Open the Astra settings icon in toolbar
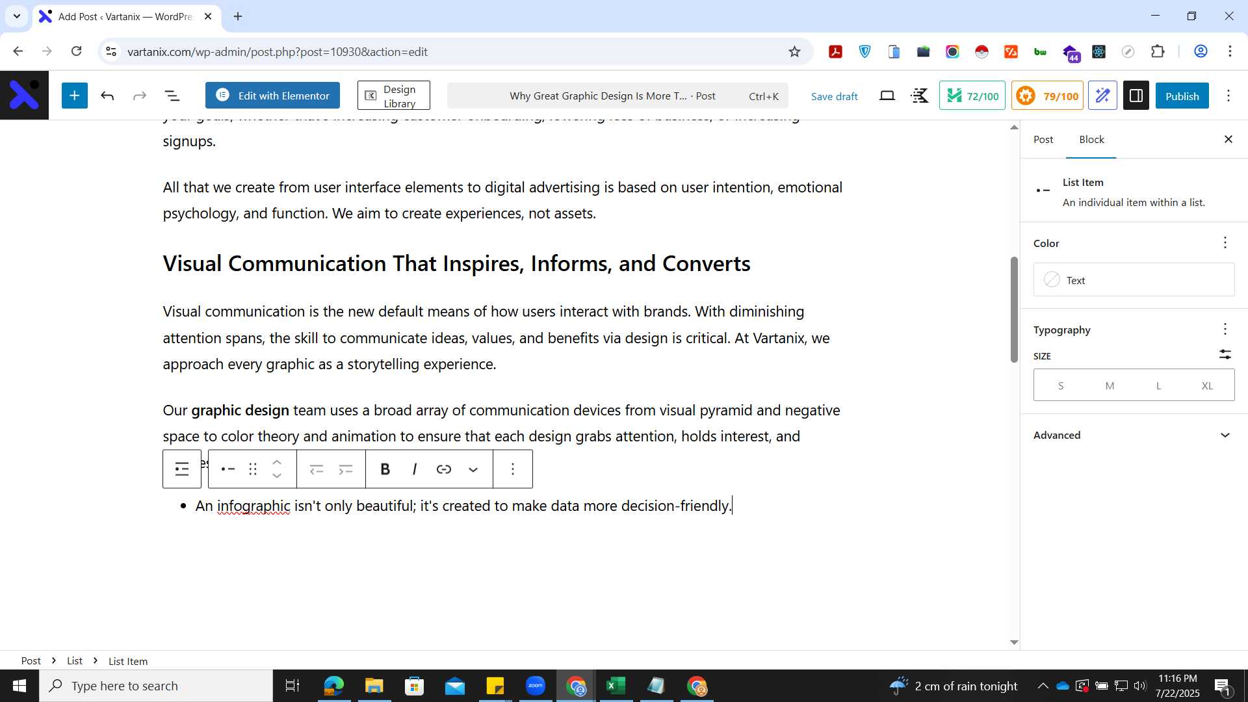Screen dimensions: 1248x702 pos(920,96)
